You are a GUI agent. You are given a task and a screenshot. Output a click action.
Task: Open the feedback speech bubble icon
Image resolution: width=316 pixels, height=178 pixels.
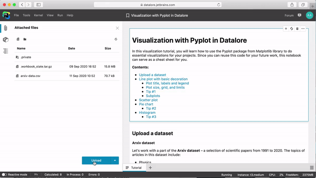[299, 15]
